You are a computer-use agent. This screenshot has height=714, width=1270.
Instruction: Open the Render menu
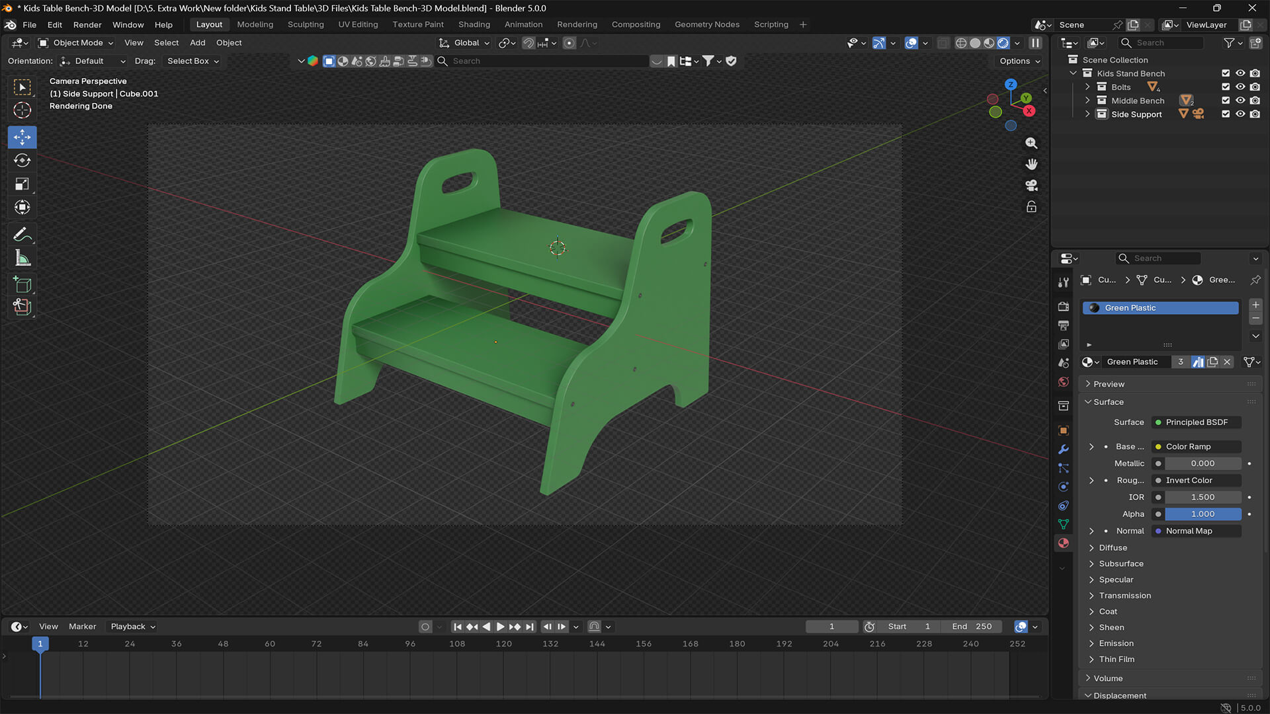[87, 24]
